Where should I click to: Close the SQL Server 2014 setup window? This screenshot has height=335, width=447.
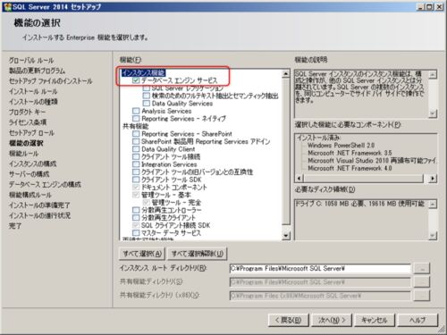(x=439, y=6)
